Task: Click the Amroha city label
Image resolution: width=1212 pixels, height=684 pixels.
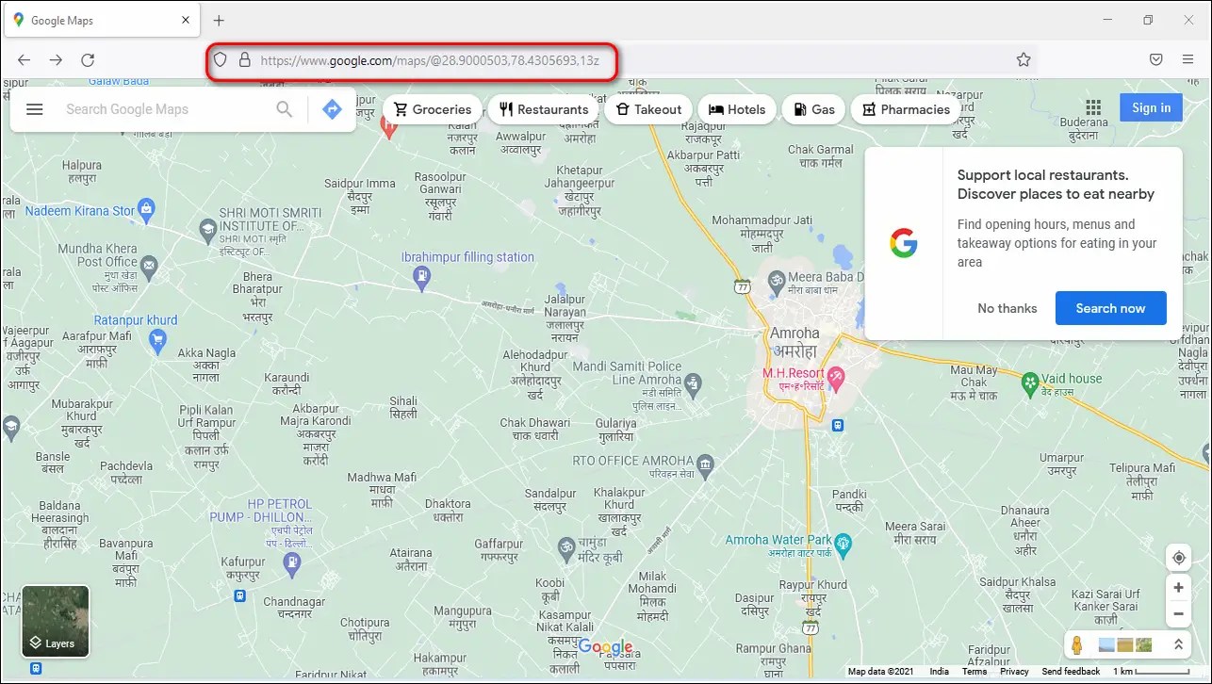Action: (794, 341)
